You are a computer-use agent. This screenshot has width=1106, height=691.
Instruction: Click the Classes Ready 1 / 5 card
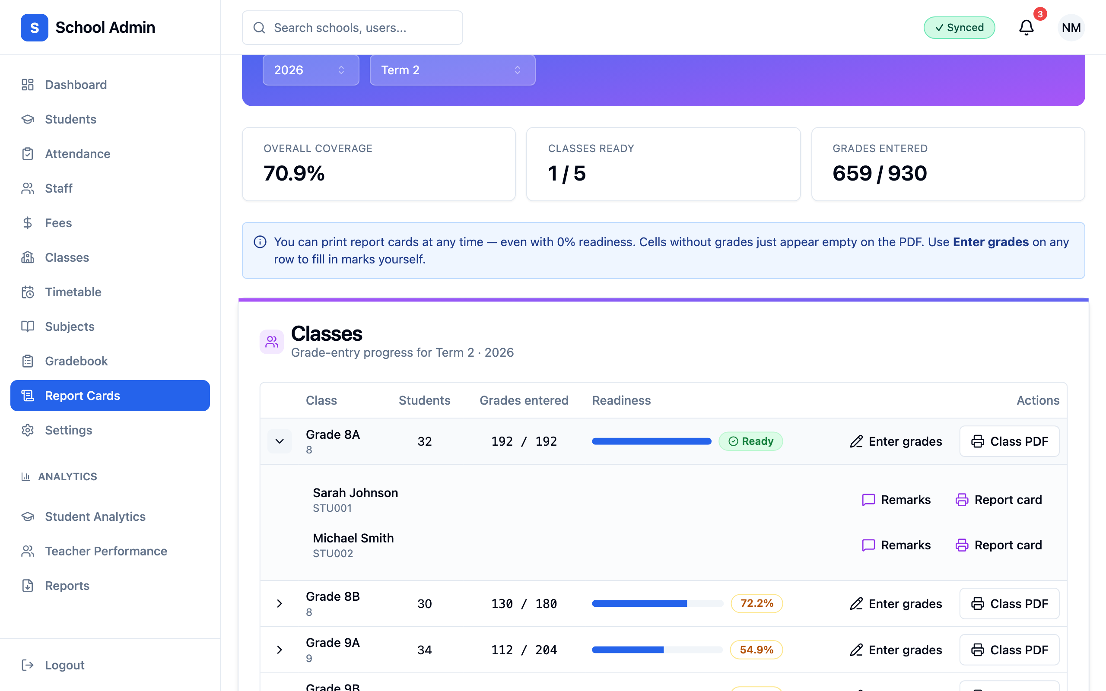pos(663,164)
